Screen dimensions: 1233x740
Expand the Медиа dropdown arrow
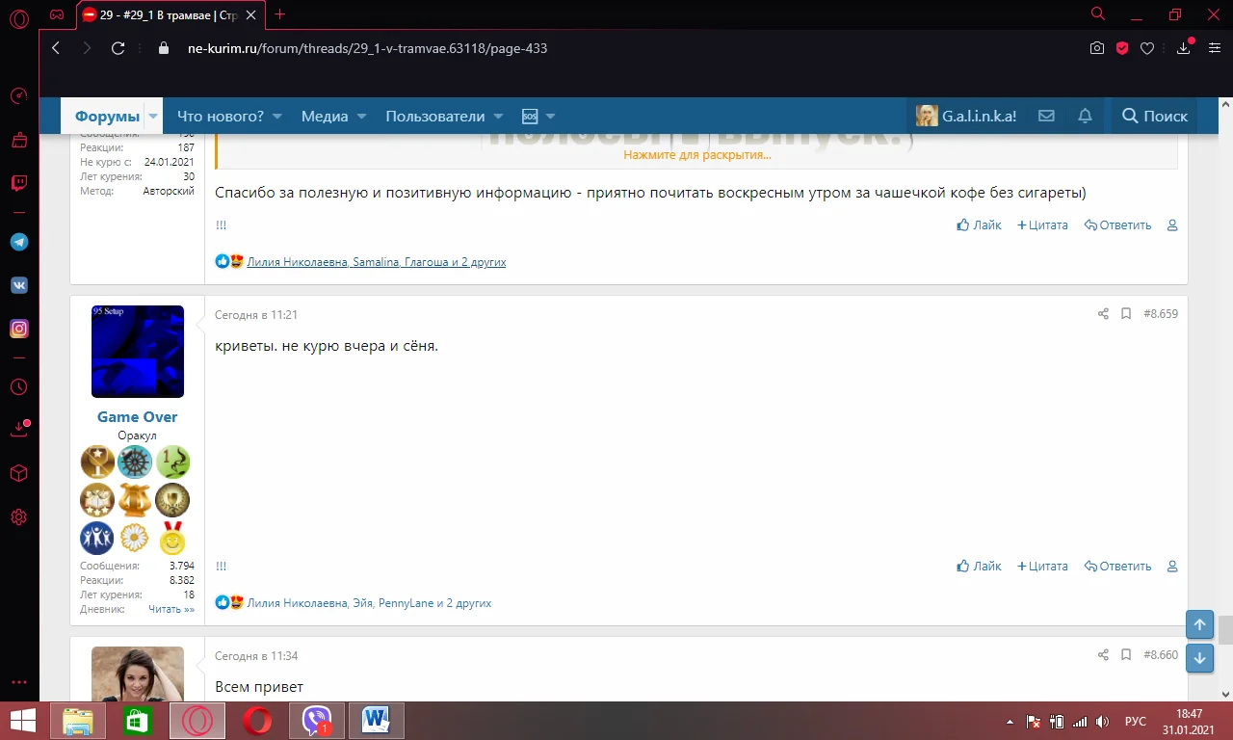362,117
